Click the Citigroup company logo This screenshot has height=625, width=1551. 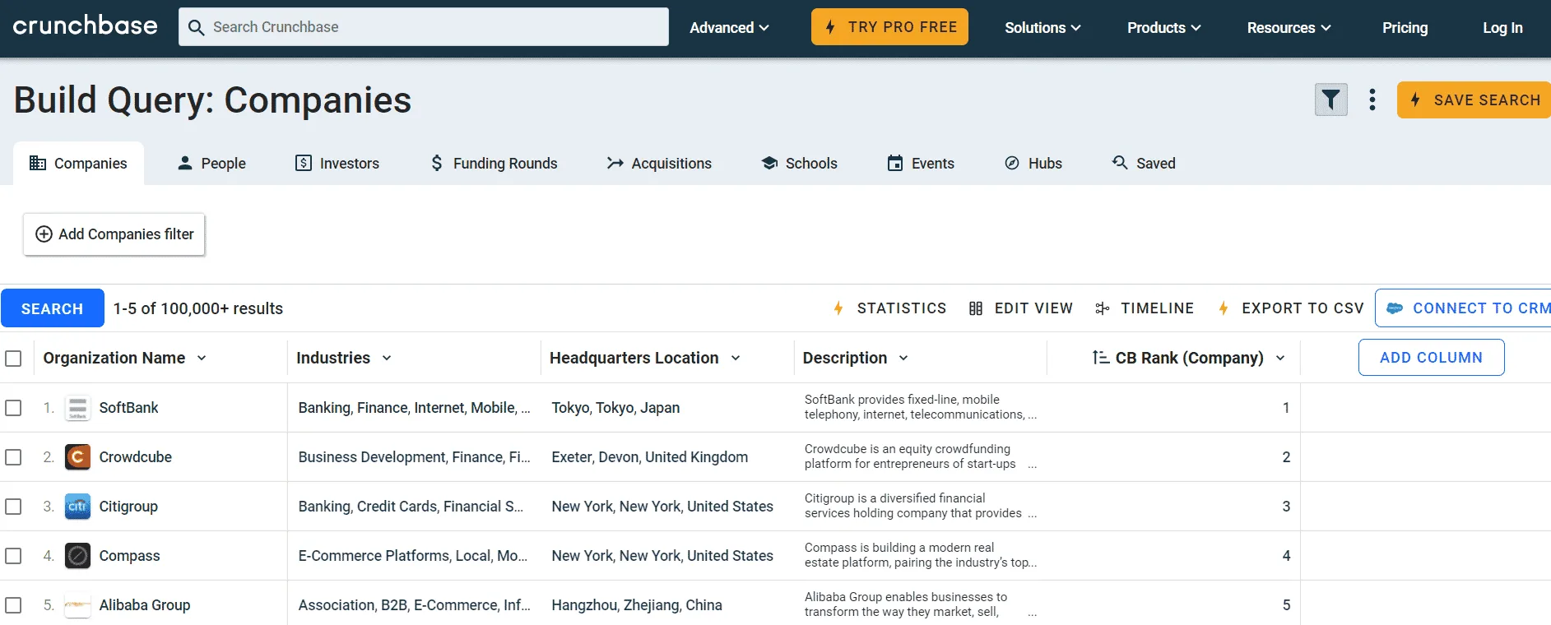click(77, 507)
